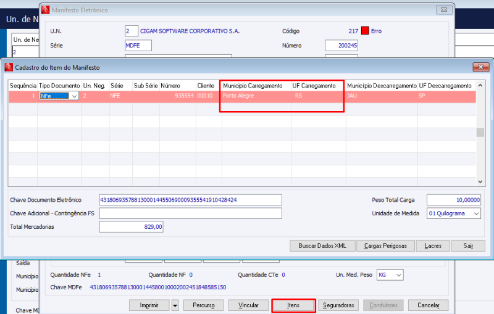Screen dimensions: 494x314
Task: Click the UF Descarregamento column header
Action: (446, 86)
